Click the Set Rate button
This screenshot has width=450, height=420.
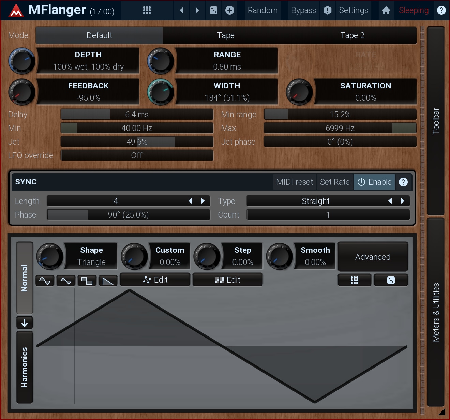pyautogui.click(x=335, y=182)
